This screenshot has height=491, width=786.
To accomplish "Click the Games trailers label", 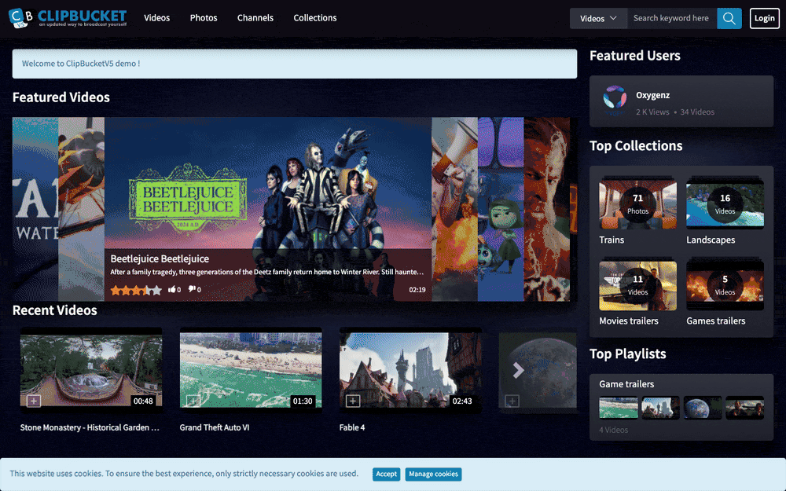I will click(715, 321).
